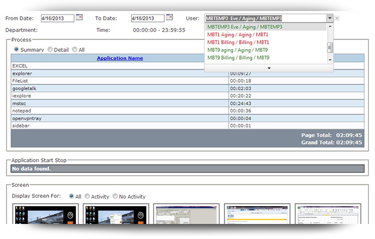Open fifth screenshot thumbnail showing spreadsheet

(x=328, y=214)
